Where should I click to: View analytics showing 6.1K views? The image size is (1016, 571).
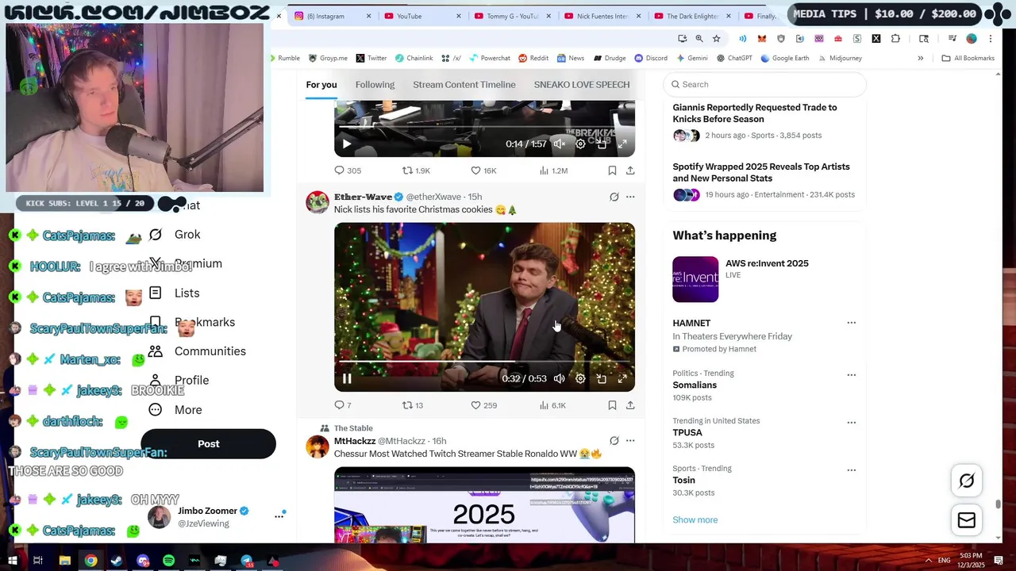pyautogui.click(x=552, y=405)
